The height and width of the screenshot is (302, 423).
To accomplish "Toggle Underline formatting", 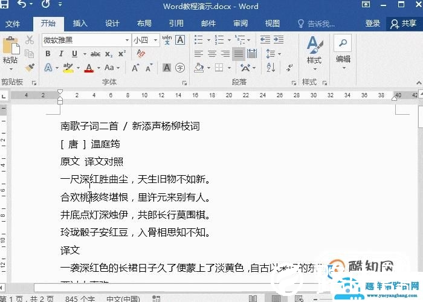I will (75, 54).
